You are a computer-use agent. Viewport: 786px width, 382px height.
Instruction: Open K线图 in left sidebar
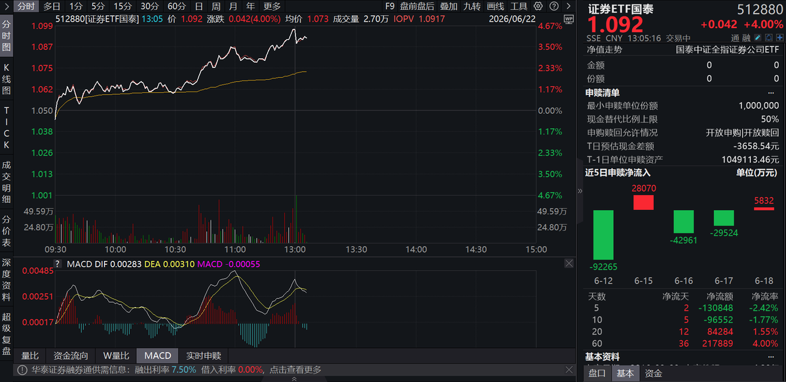[7, 78]
